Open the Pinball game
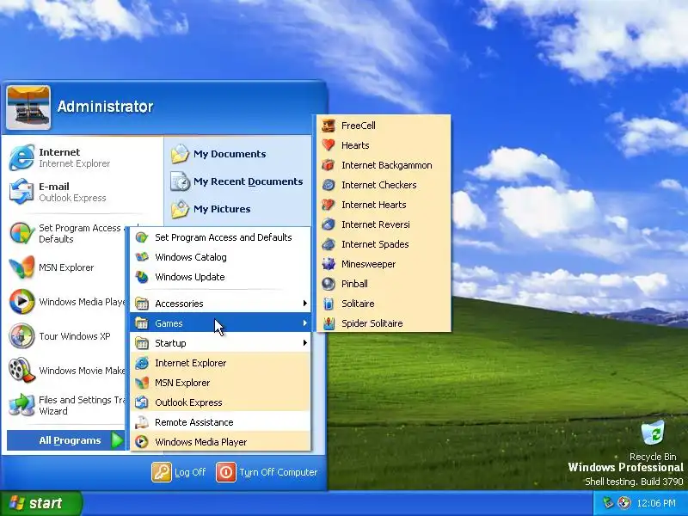688x516 pixels. coord(384,284)
